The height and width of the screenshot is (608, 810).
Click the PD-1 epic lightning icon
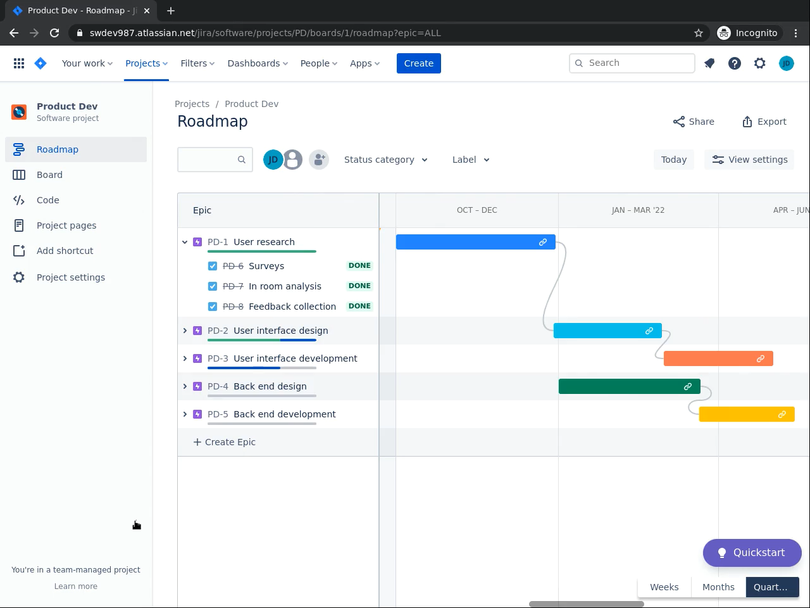coord(197,242)
